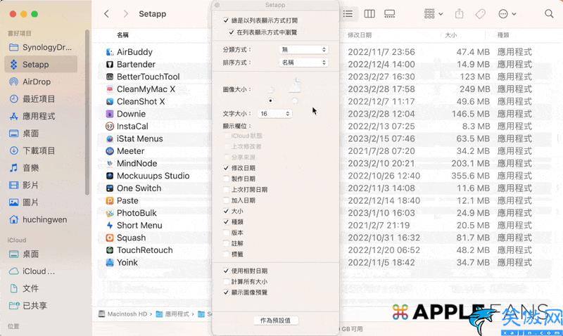563x336 pixels.
Task: Open SynologyDrive in the sidebar
Action: pyautogui.click(x=41, y=47)
